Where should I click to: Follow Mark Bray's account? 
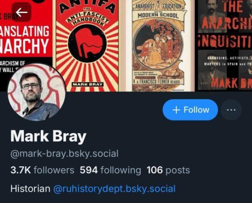pos(190,110)
